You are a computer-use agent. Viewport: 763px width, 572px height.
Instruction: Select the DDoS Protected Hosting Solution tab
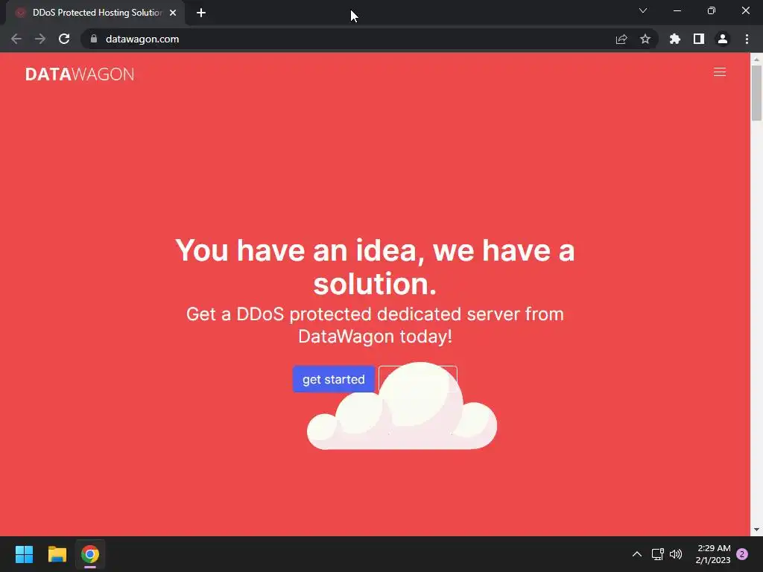coord(96,13)
